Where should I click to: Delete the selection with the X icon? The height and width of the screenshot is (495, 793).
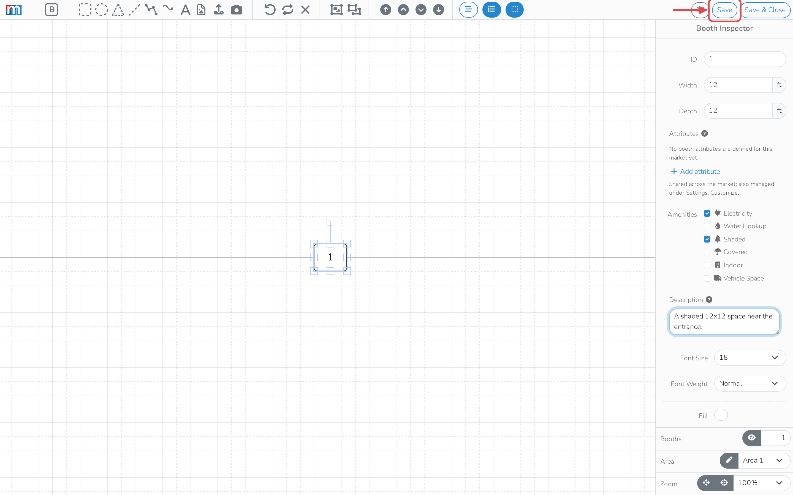305,10
